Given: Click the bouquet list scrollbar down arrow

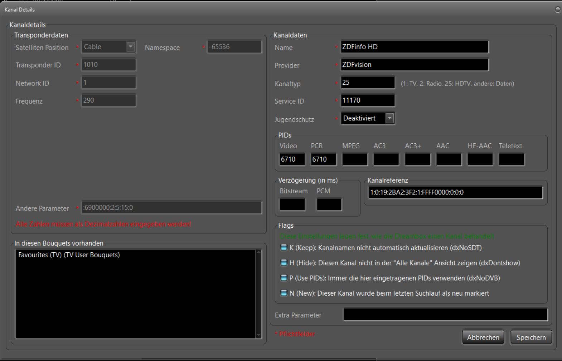Looking at the screenshot, I should point(258,335).
